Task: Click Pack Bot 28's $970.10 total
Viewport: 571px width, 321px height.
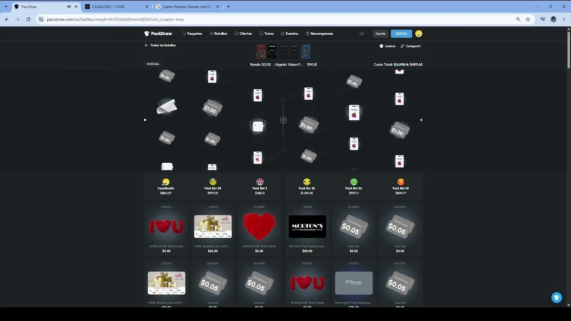Action: pyautogui.click(x=213, y=193)
